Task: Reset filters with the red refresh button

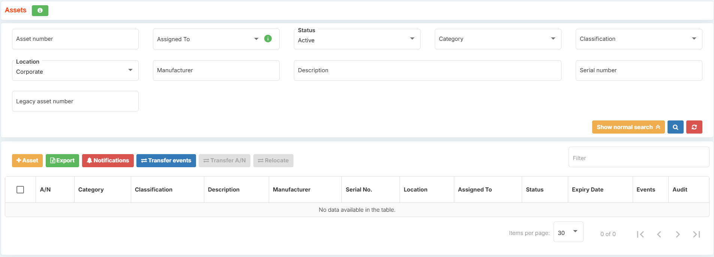Action: [694, 127]
